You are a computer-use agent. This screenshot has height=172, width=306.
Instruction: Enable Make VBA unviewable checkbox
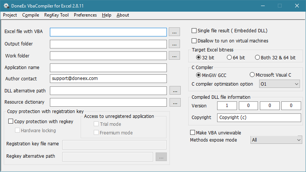192,133
